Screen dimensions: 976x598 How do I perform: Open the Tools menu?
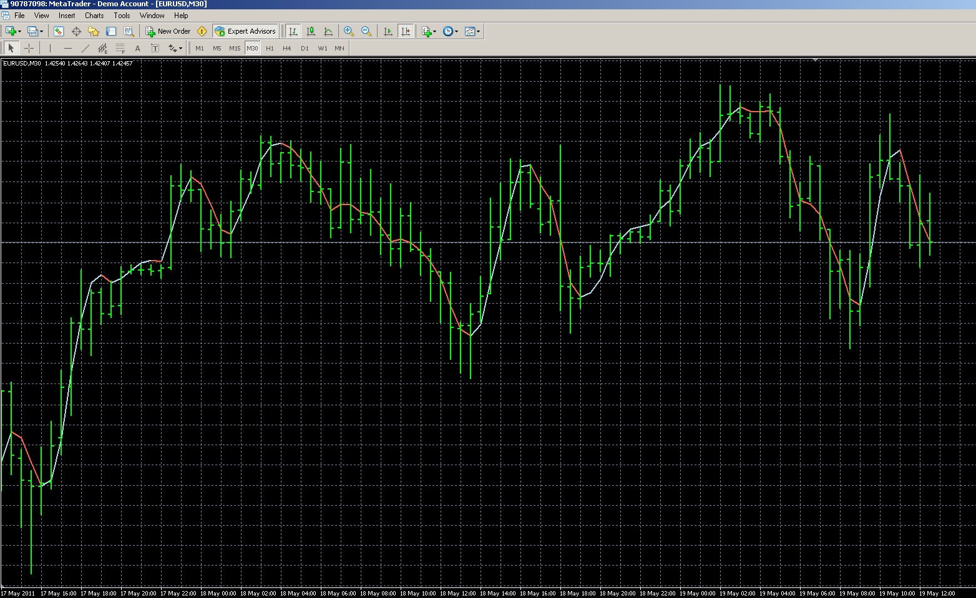click(x=122, y=16)
